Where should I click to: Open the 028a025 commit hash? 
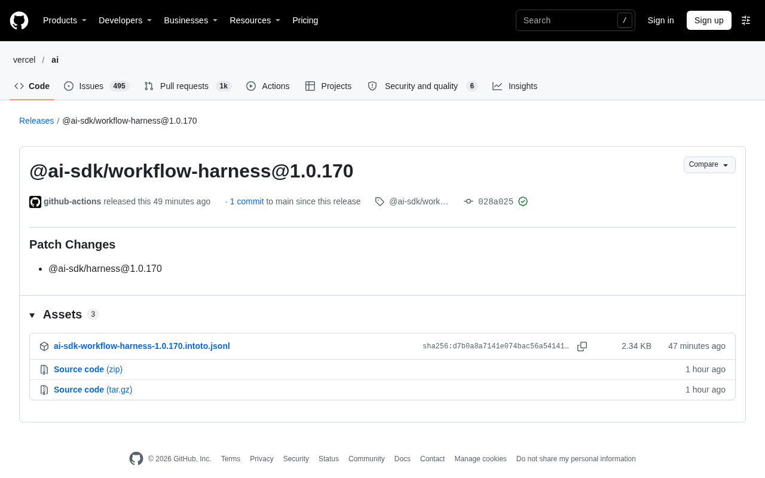coord(495,202)
